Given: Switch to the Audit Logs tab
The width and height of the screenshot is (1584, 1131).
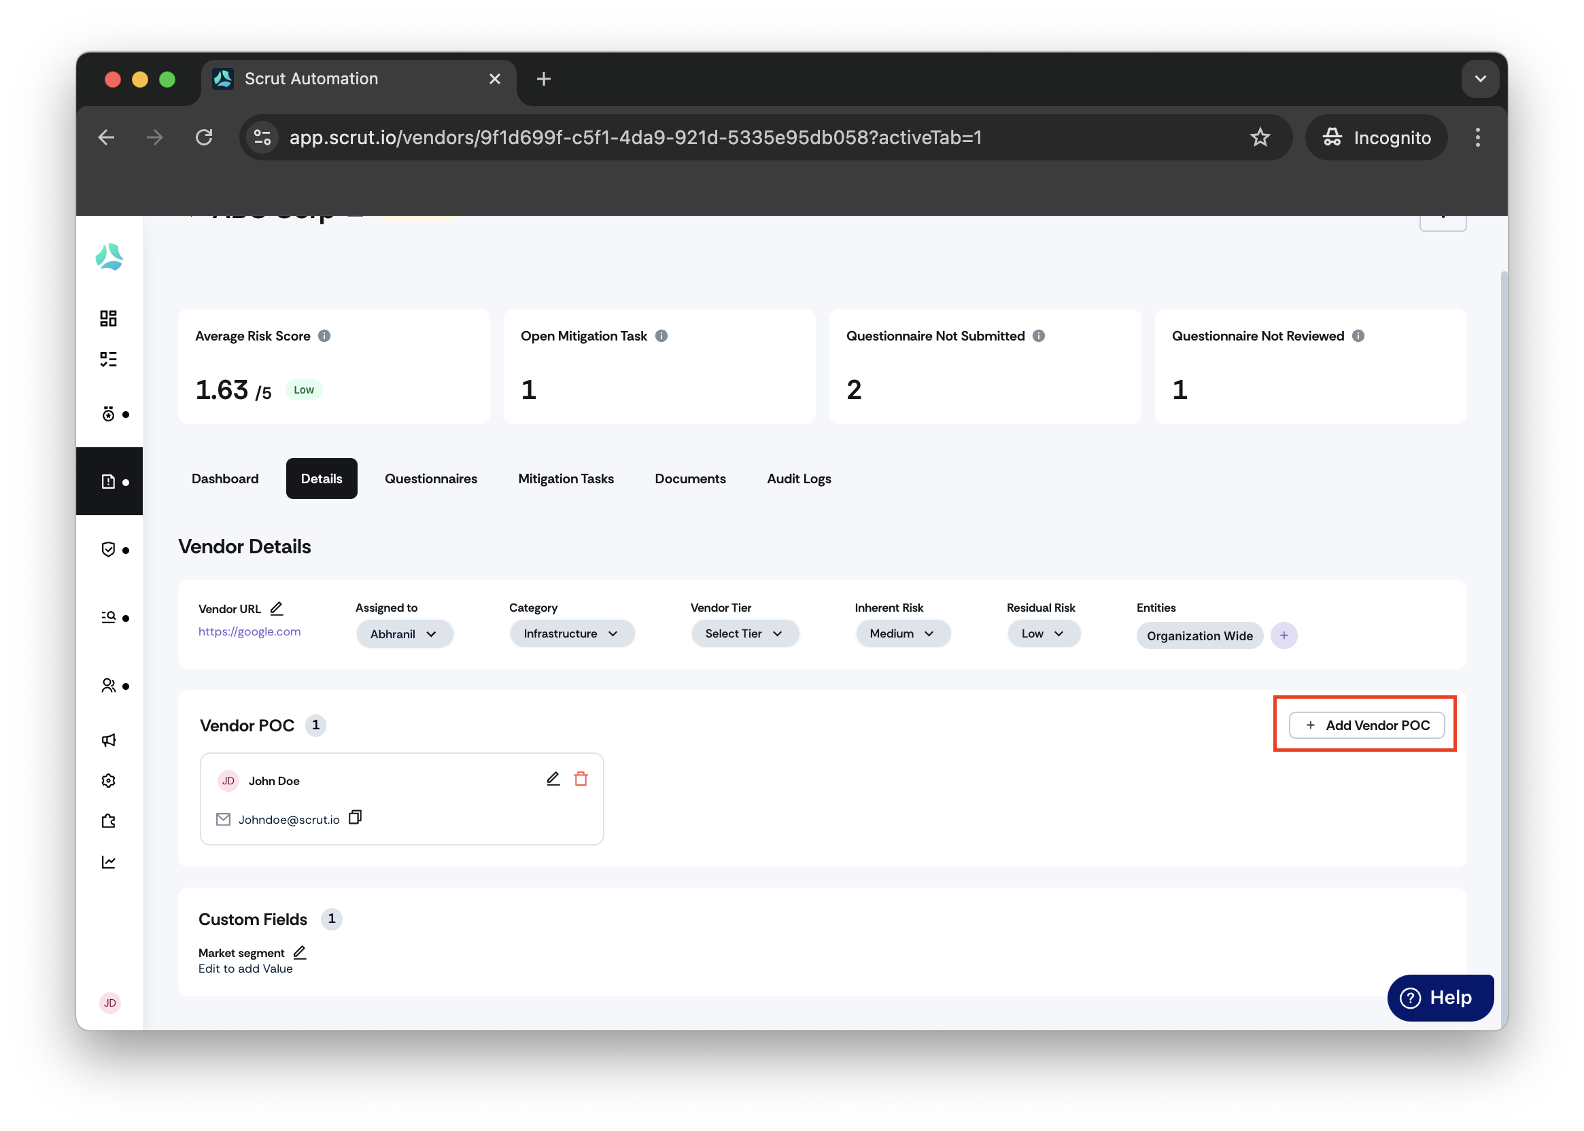Looking at the screenshot, I should [799, 478].
